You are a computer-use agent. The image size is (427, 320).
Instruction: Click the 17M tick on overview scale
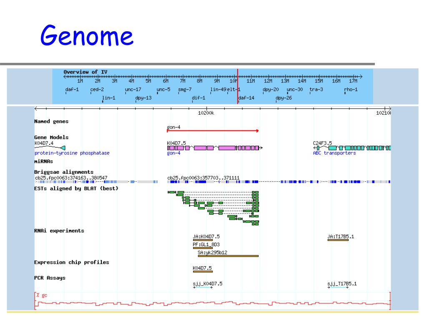[x=353, y=81]
